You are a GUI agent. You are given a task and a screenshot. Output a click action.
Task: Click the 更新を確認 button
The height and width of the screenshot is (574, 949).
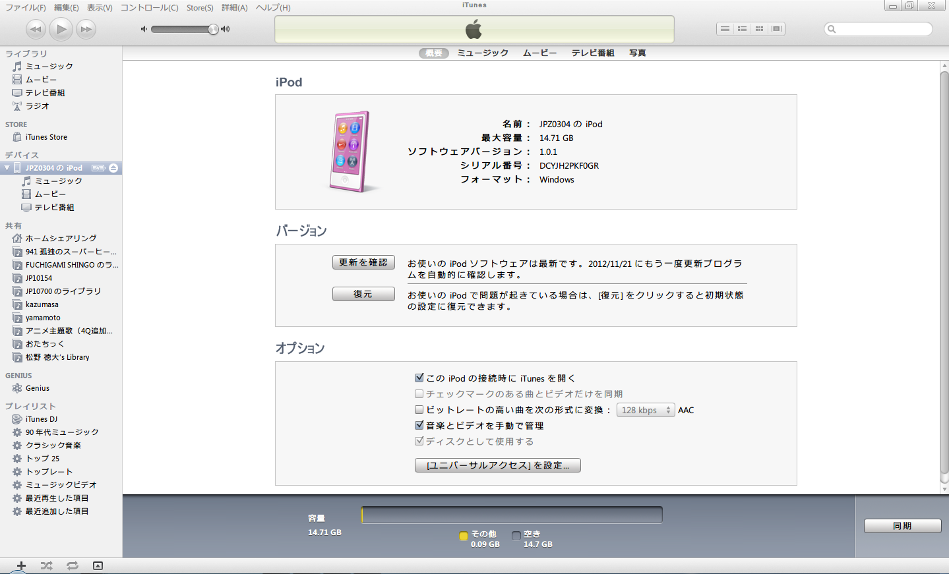[x=363, y=262]
